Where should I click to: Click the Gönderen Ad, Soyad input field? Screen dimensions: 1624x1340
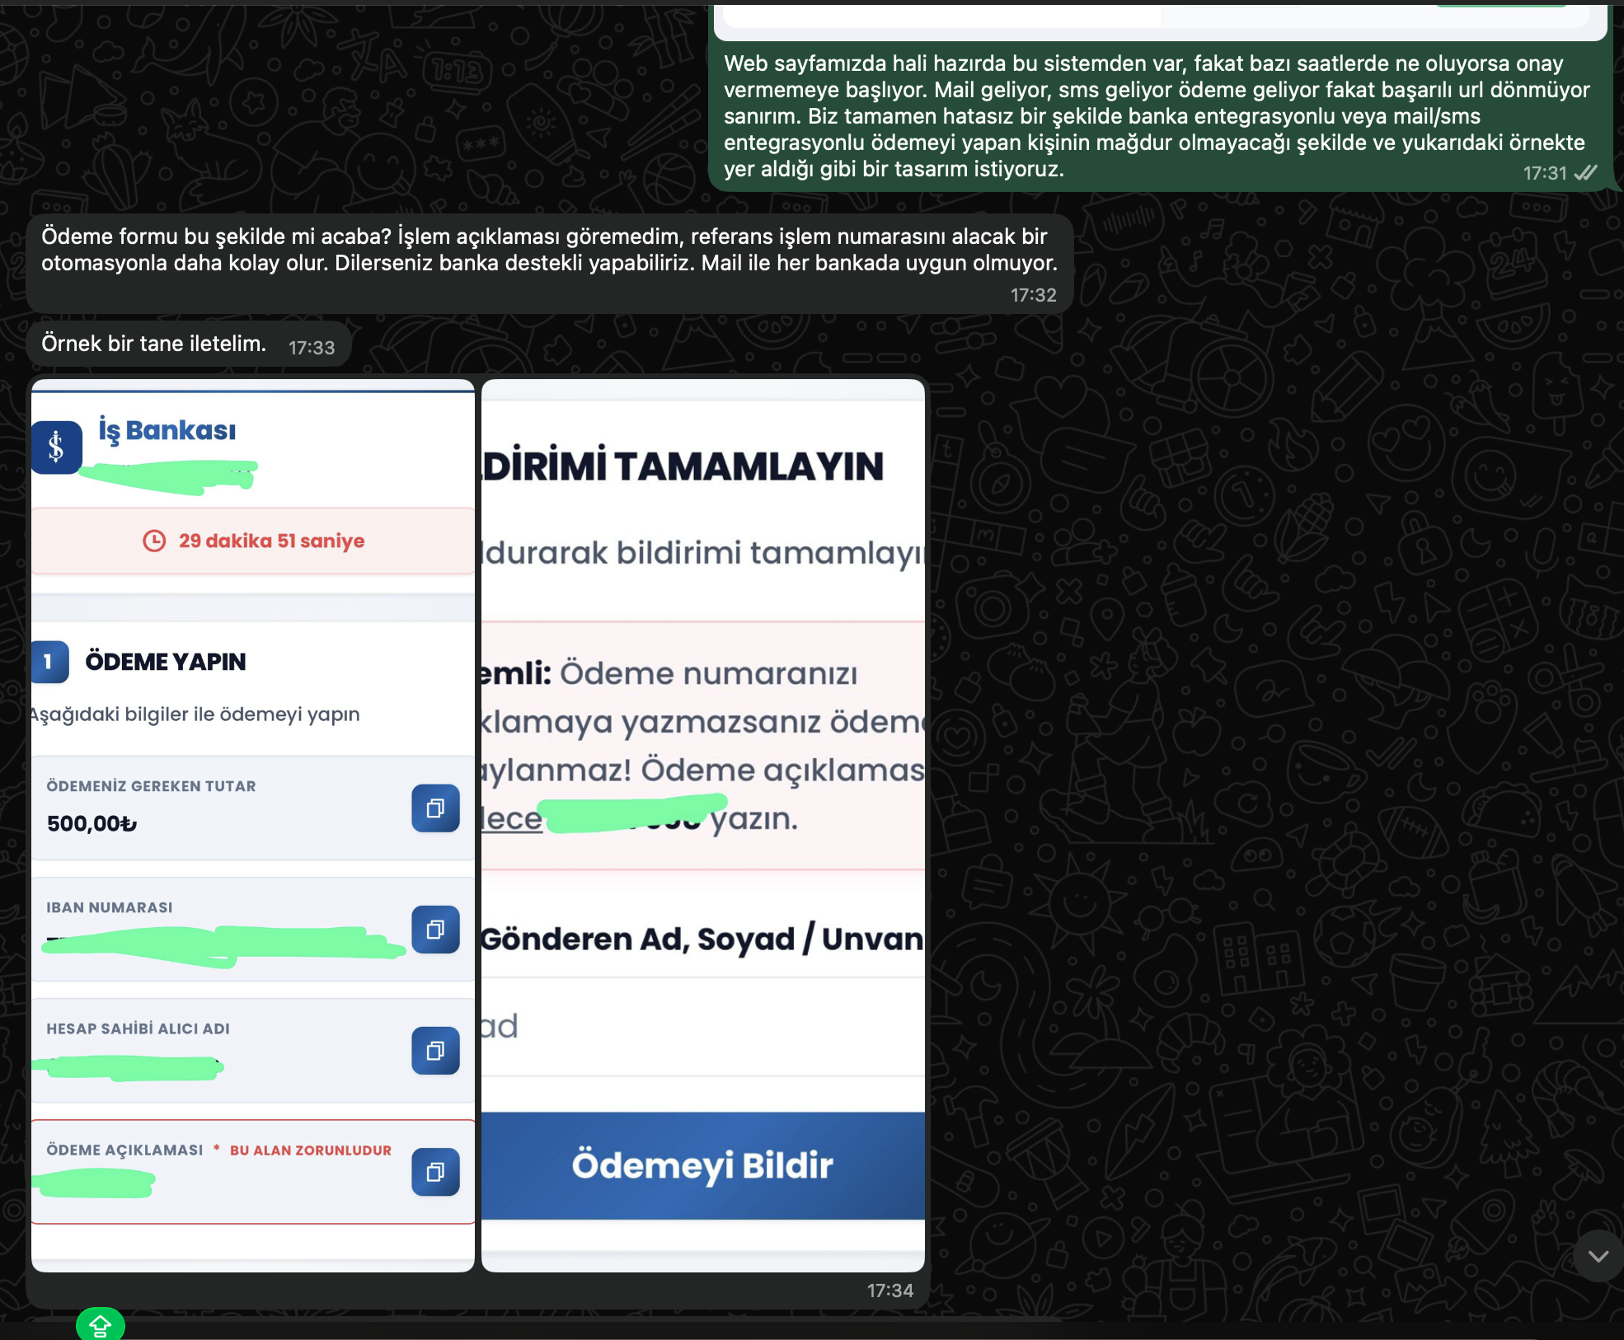point(703,1027)
